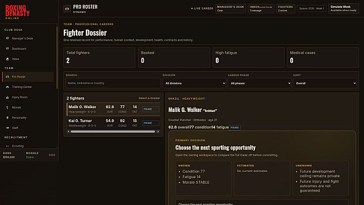This screenshot has height=205, width=364.
Task: Click Choose the next sporting opportunity heading
Action: [215, 148]
